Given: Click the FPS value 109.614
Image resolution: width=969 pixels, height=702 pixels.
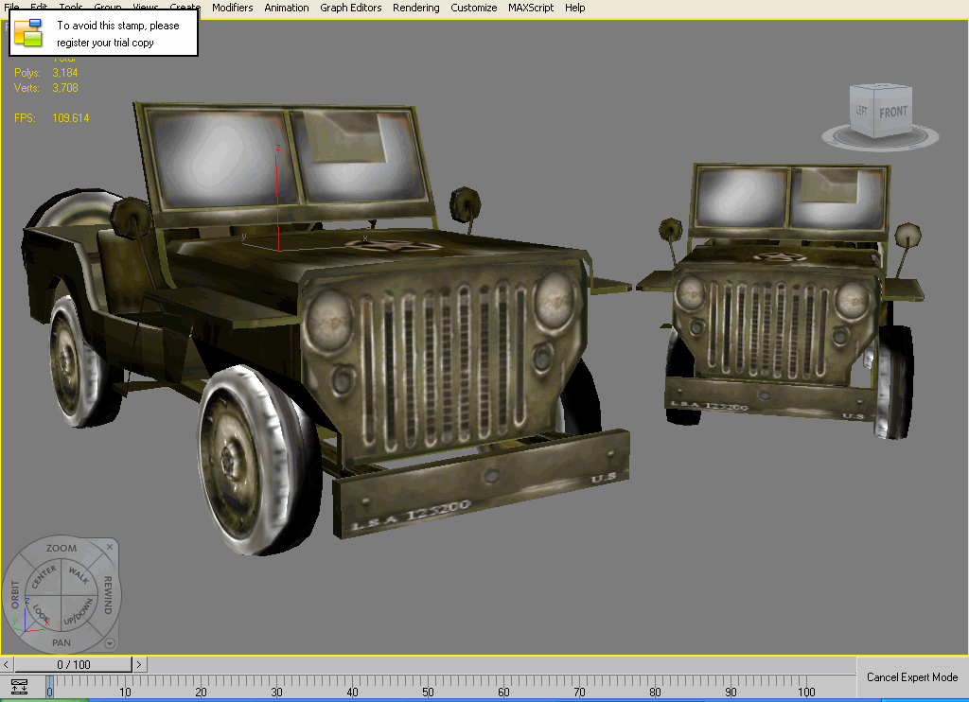Looking at the screenshot, I should (70, 117).
